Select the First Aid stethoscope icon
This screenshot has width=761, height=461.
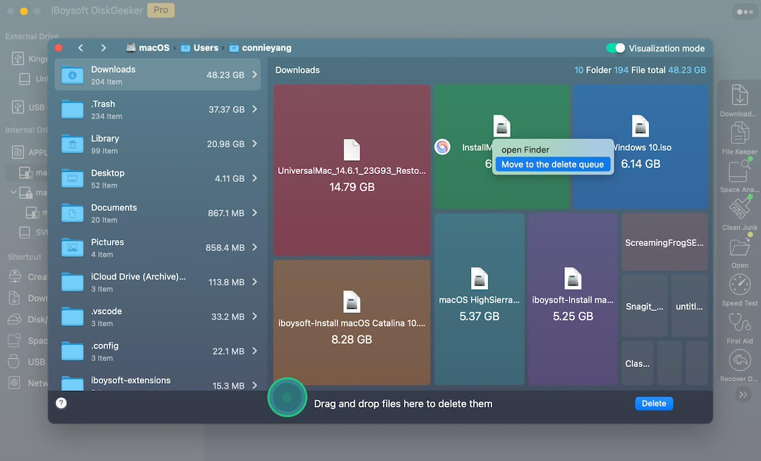[739, 323]
